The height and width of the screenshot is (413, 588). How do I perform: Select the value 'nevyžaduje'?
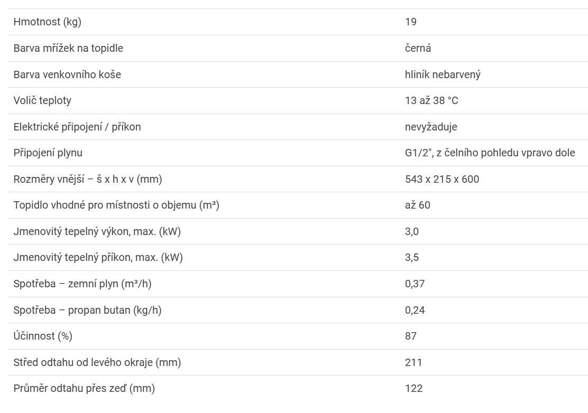(431, 127)
